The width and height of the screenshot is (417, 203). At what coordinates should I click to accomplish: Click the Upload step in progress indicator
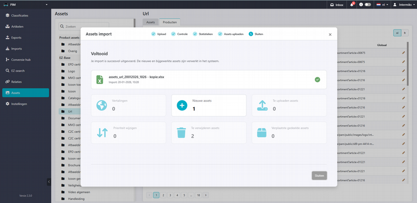(x=158, y=34)
